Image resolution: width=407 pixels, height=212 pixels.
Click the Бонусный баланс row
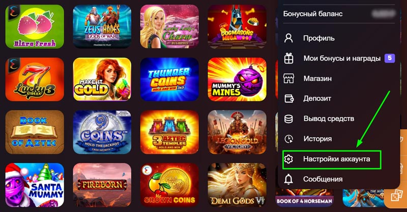[339, 14]
